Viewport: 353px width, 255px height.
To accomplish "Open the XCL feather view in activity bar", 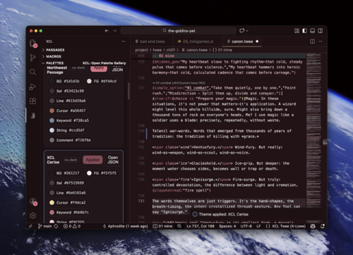I will [33, 116].
